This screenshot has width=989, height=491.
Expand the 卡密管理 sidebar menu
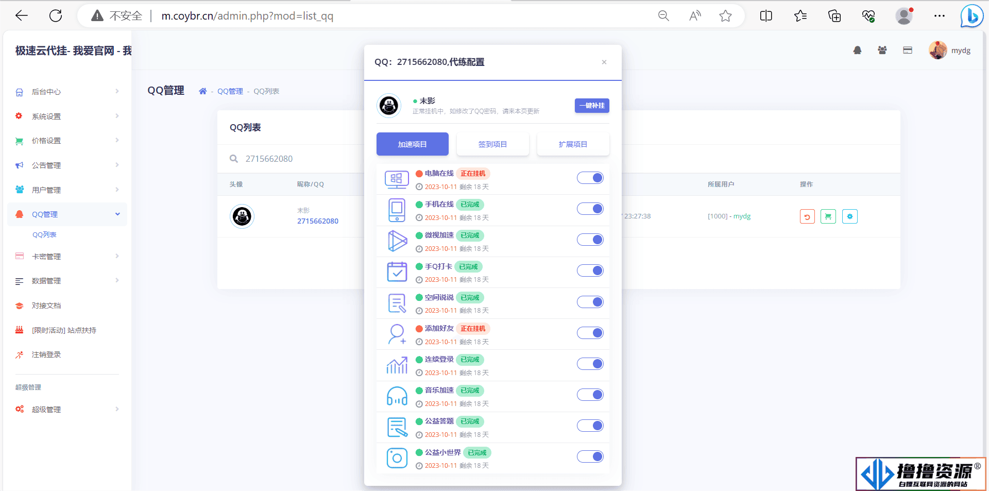(x=67, y=256)
